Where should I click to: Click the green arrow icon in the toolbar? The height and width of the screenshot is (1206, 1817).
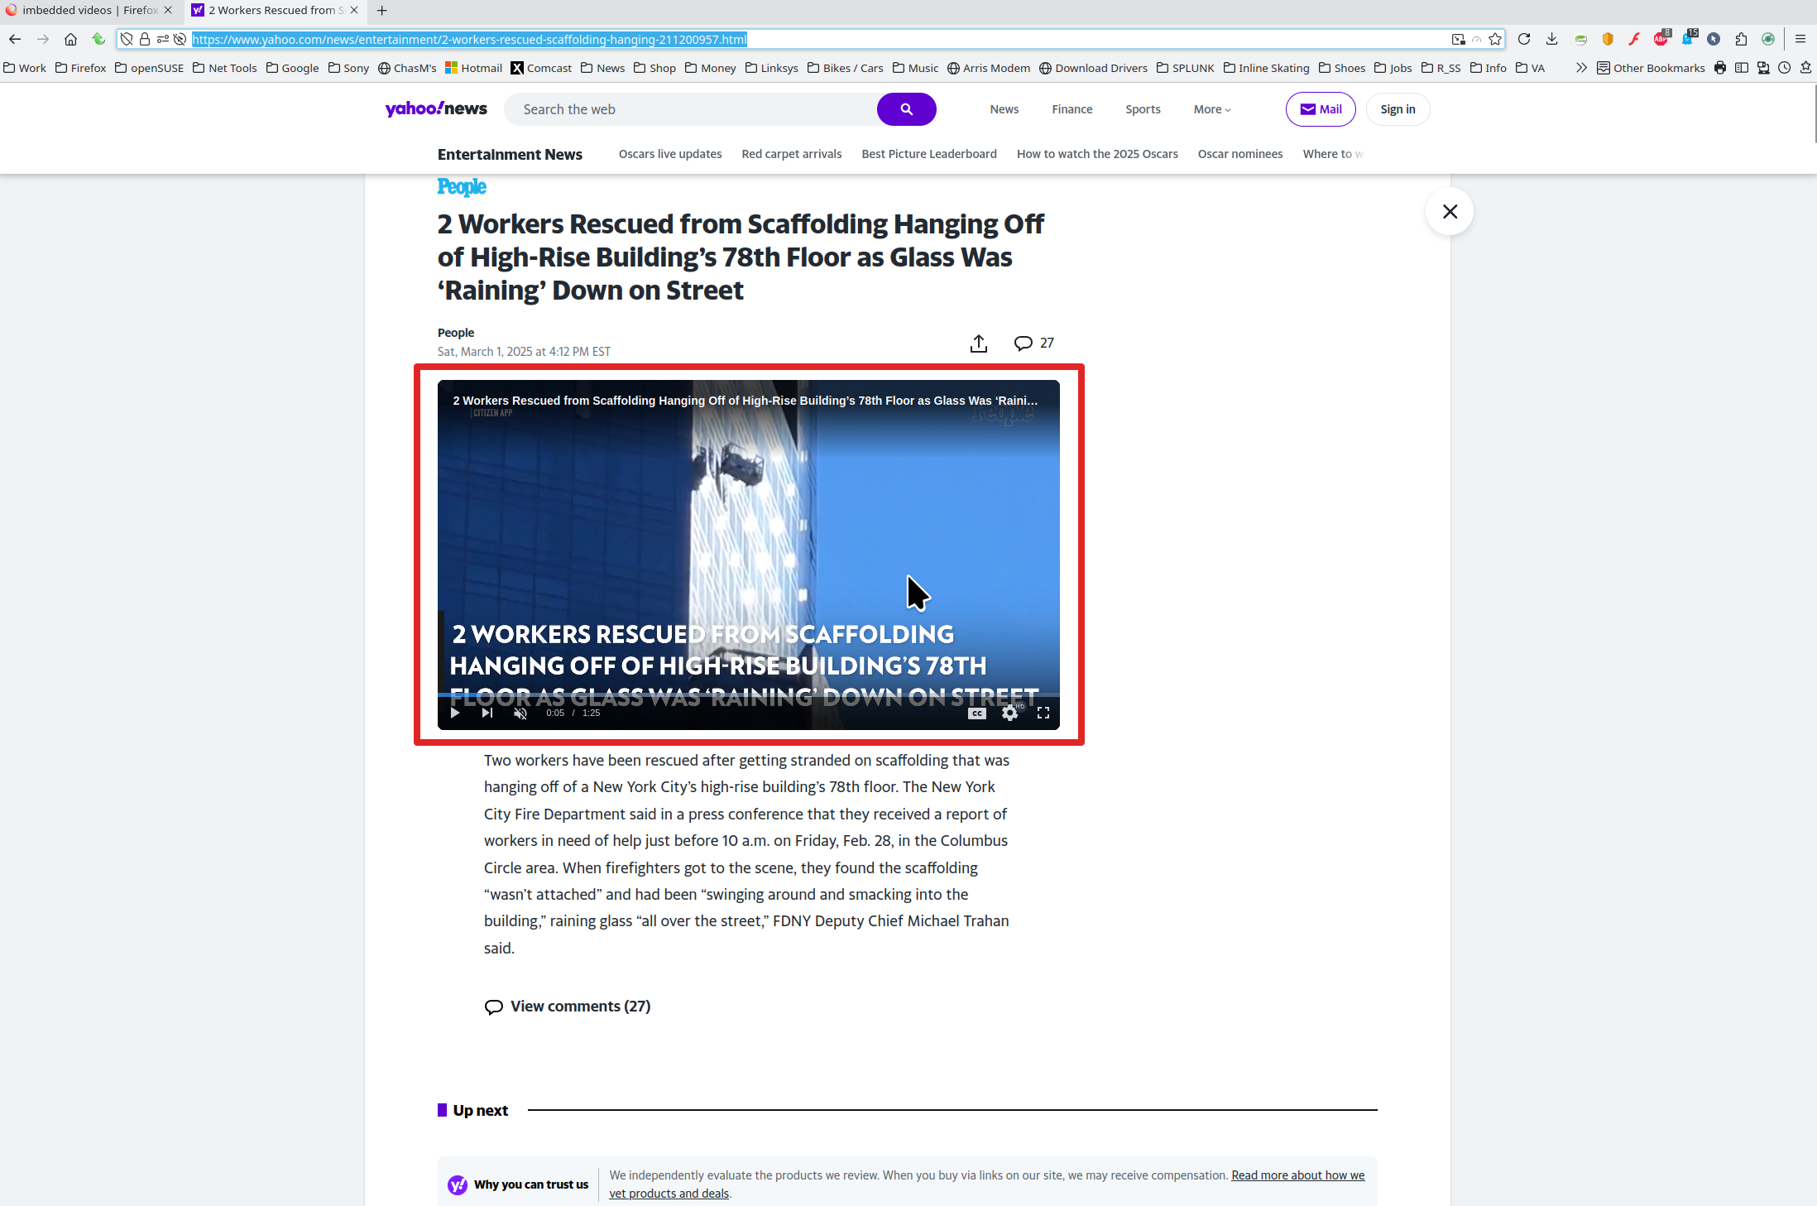tap(98, 39)
